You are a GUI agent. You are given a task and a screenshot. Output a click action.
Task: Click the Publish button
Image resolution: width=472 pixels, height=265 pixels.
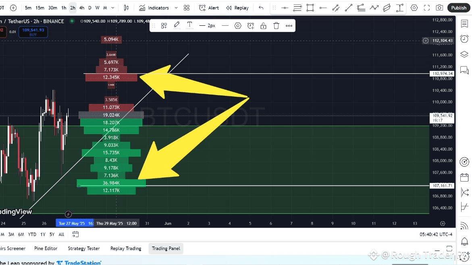458,8
